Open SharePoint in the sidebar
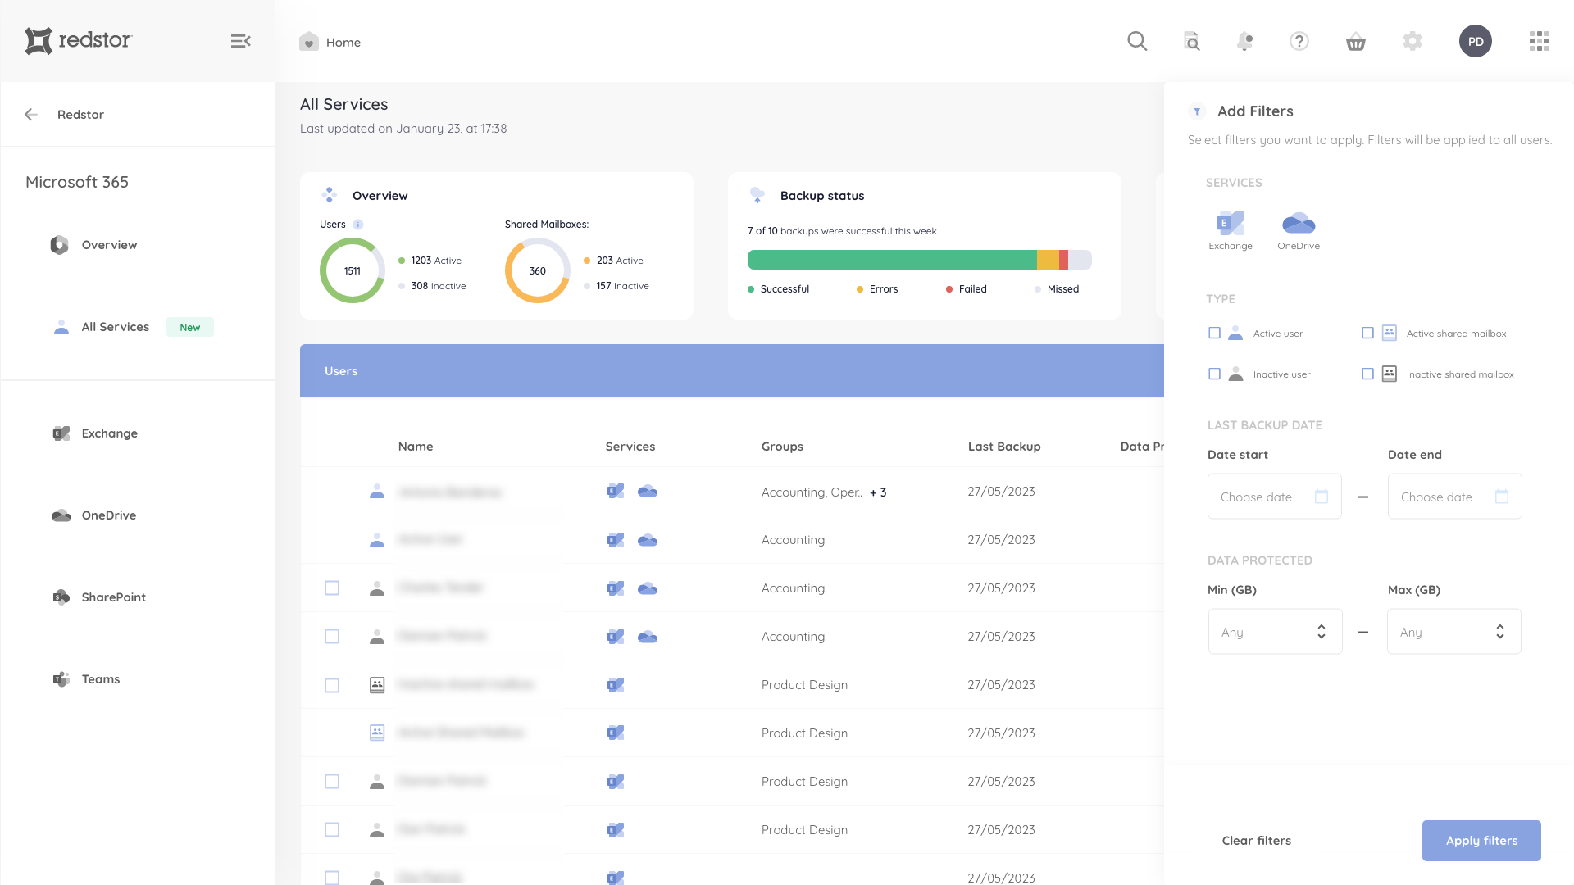Viewport: 1574px width, 885px height. click(113, 597)
